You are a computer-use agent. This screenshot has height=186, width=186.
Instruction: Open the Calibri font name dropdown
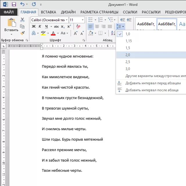[x=67, y=20]
